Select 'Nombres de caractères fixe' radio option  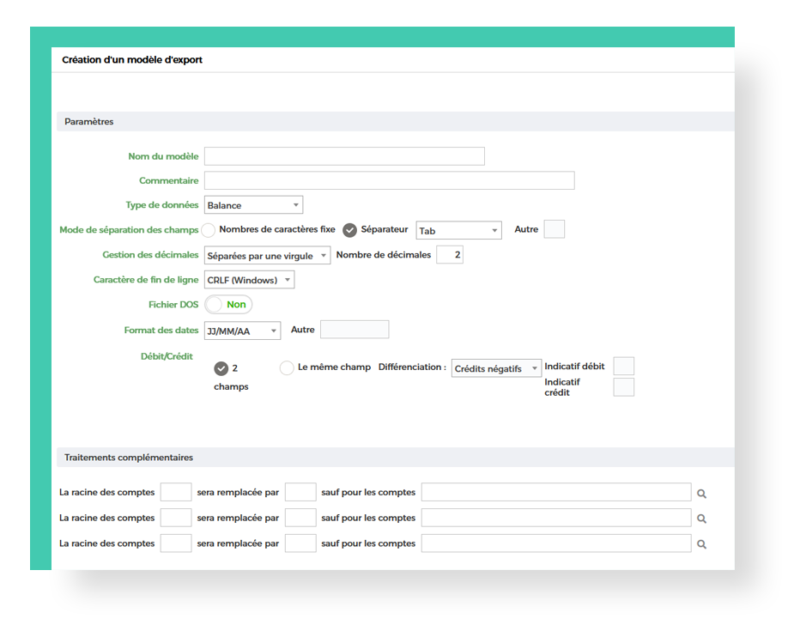coord(207,230)
